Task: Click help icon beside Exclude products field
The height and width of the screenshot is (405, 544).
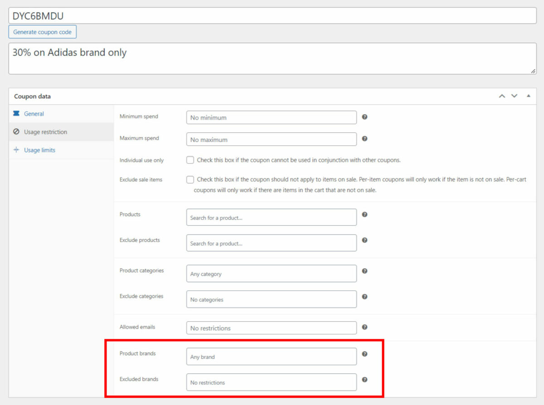Action: 364,241
